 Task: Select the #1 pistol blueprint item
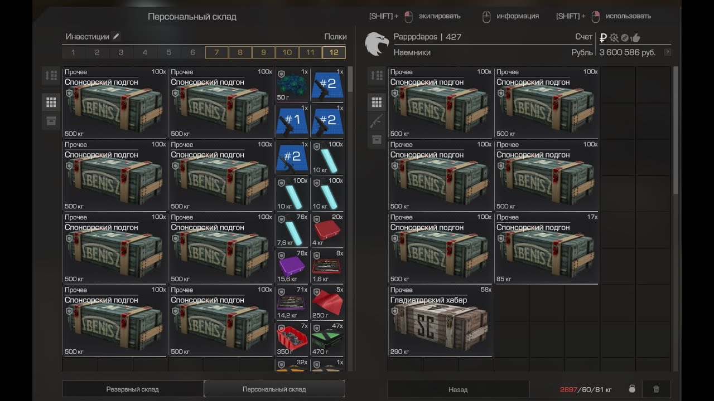pyautogui.click(x=292, y=121)
